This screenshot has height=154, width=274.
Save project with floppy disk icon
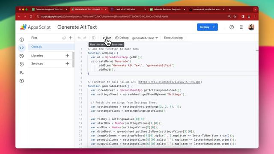point(94,38)
